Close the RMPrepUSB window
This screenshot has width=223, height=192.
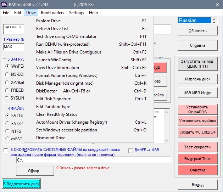click(217, 5)
